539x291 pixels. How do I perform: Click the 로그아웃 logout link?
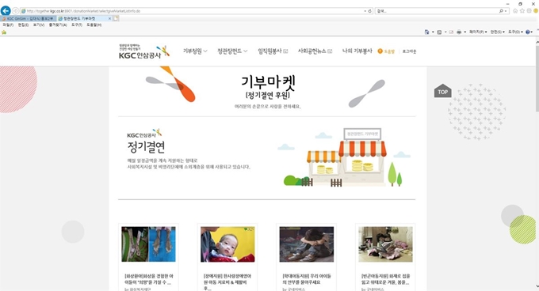[x=409, y=51]
